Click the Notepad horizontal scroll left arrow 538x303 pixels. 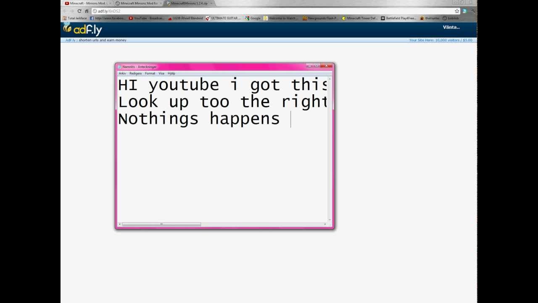pyautogui.click(x=120, y=224)
